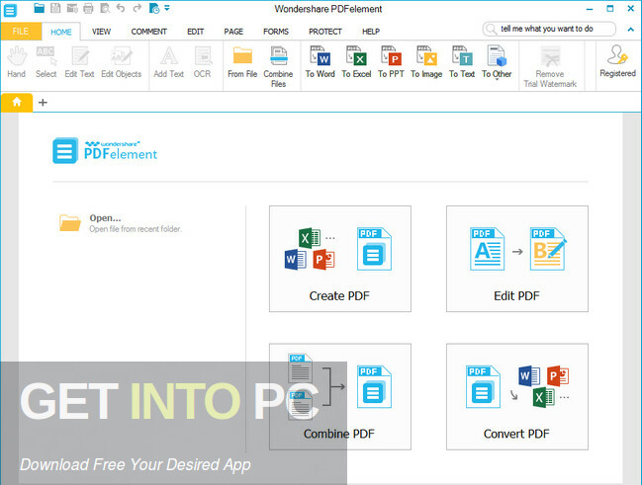
Task: Open the To Other conversion dropdown
Action: click(497, 62)
